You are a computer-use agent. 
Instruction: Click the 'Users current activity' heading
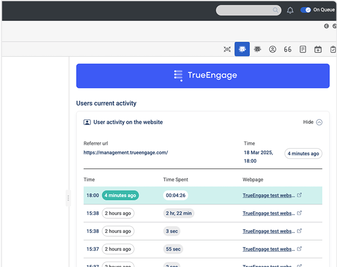click(106, 103)
